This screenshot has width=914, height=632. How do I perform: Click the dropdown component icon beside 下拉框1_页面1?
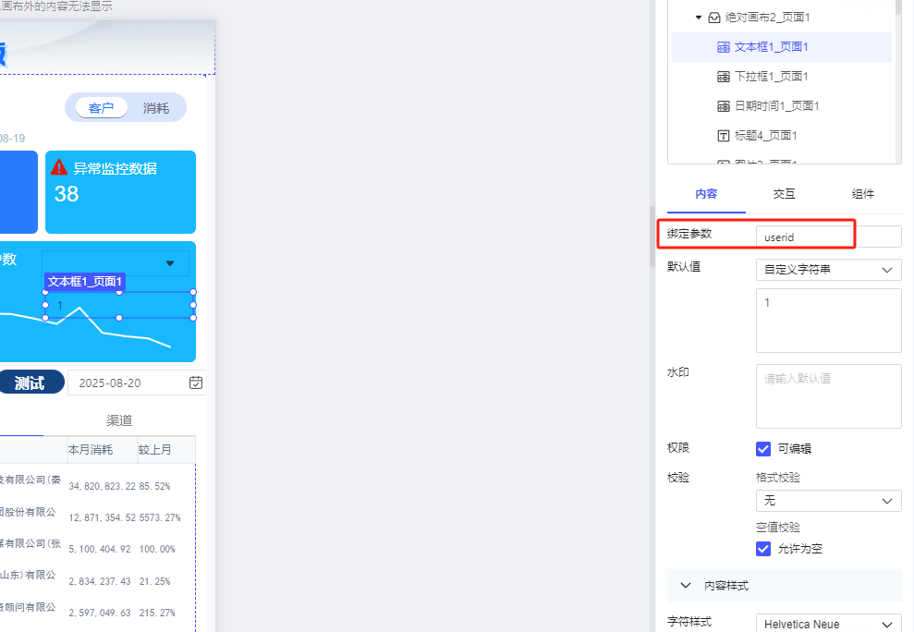point(724,77)
